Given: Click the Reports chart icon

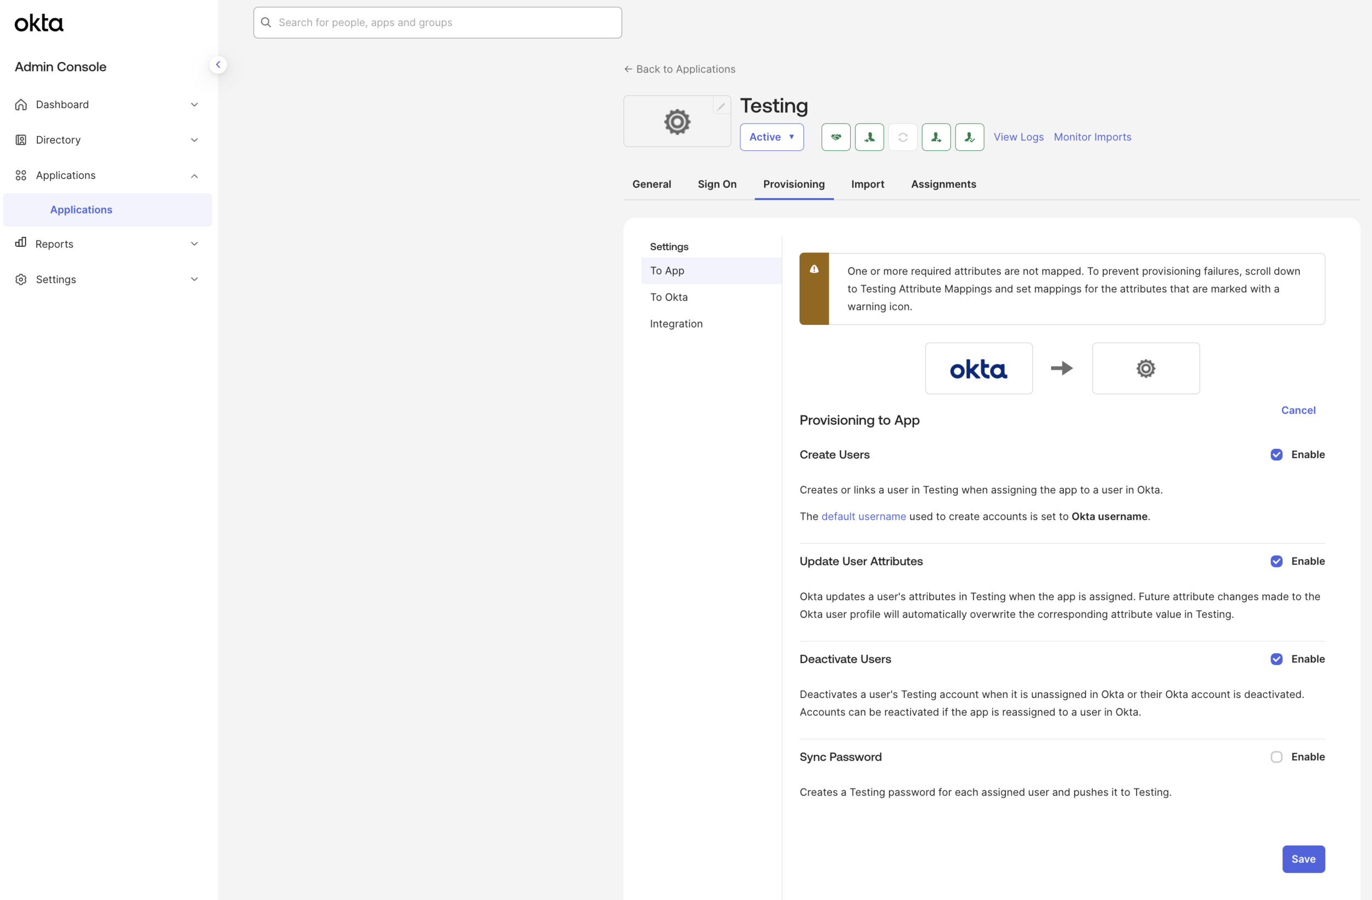Looking at the screenshot, I should 21,242.
